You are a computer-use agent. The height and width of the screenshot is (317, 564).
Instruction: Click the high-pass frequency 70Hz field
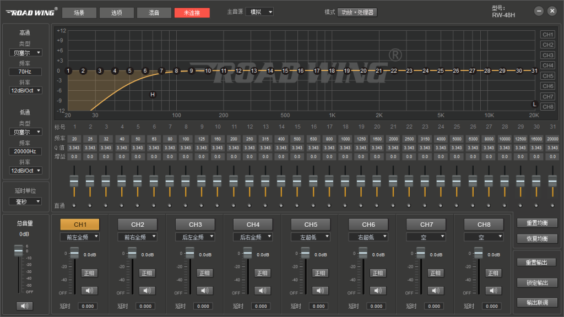[25, 72]
